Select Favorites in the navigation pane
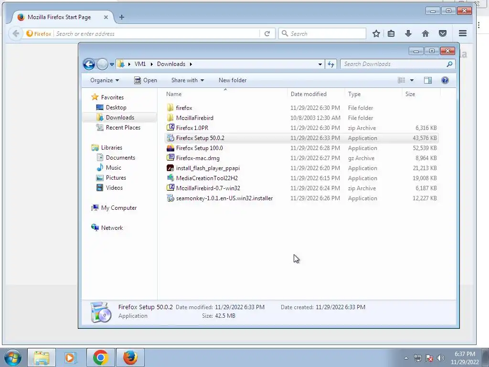The image size is (489, 367). [x=112, y=97]
